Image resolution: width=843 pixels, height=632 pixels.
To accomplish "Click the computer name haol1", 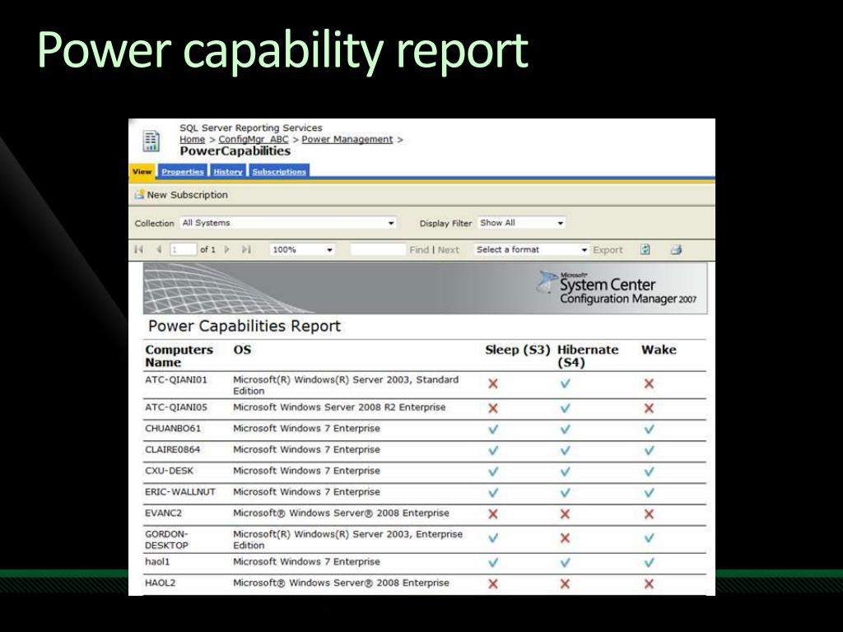I will 157,561.
